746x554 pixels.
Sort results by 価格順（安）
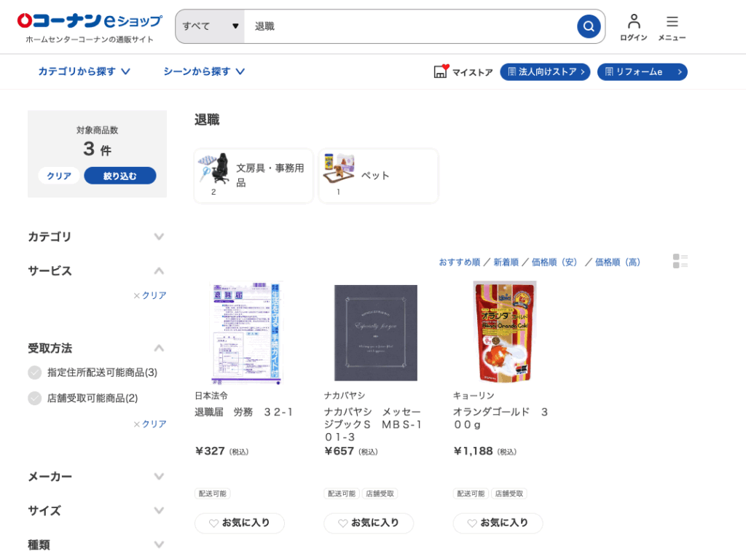click(554, 262)
